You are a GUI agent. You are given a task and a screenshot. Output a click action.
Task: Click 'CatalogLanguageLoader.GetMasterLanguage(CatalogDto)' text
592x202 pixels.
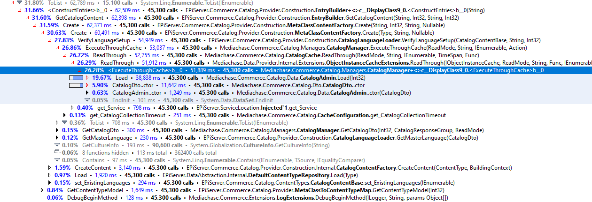[405, 137]
